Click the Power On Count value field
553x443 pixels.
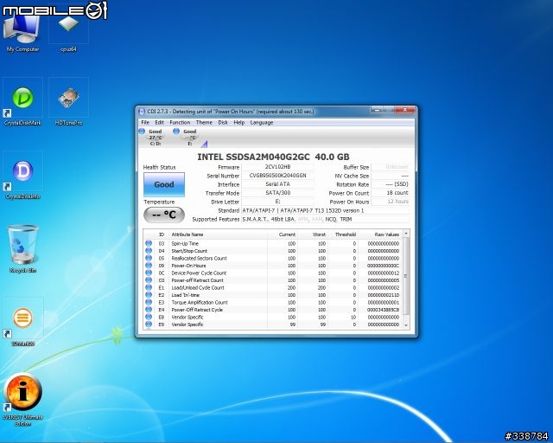tap(390, 193)
